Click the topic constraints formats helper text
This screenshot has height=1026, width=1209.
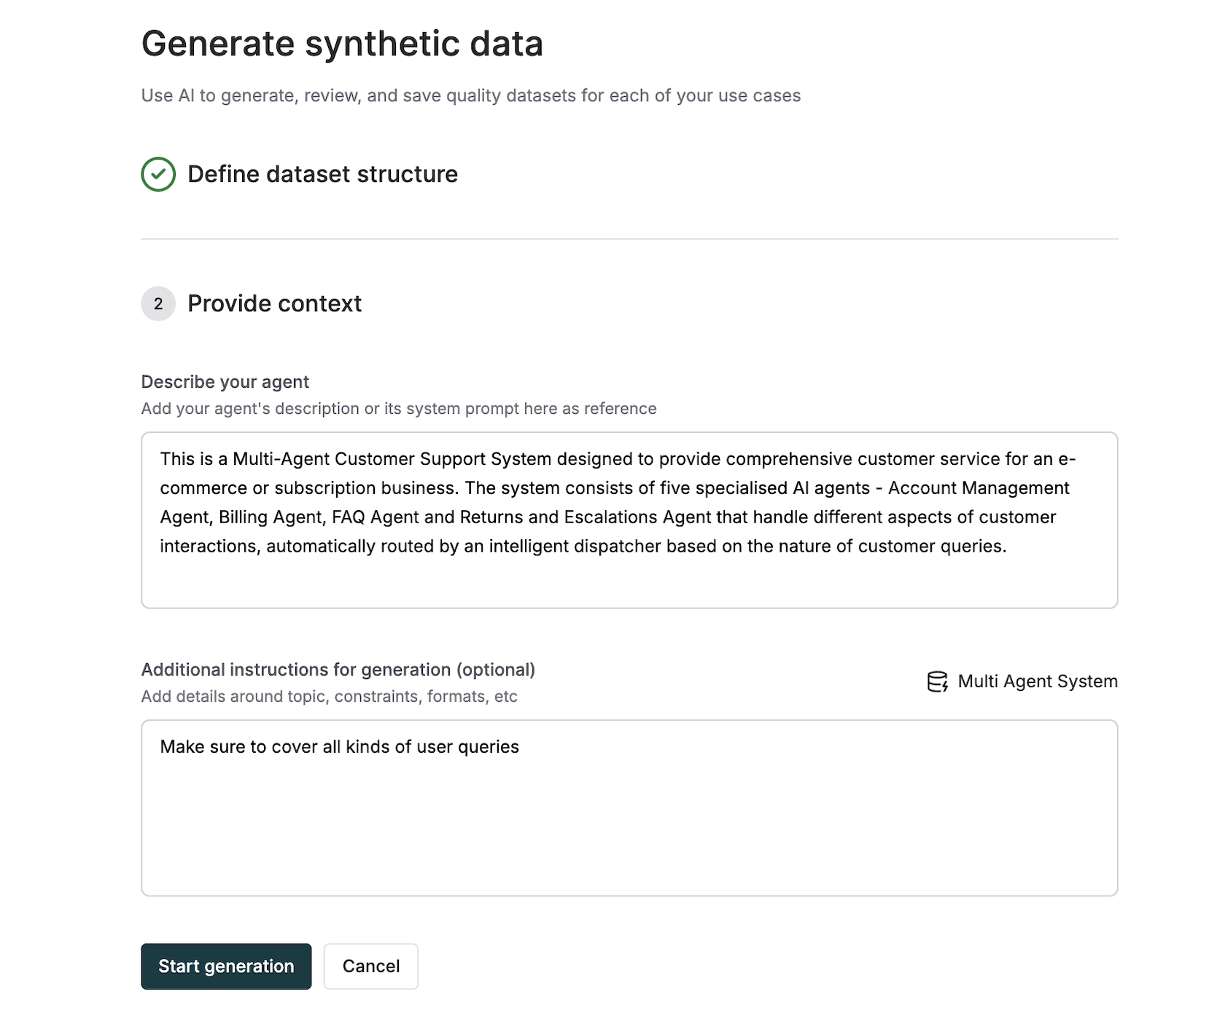(x=329, y=697)
